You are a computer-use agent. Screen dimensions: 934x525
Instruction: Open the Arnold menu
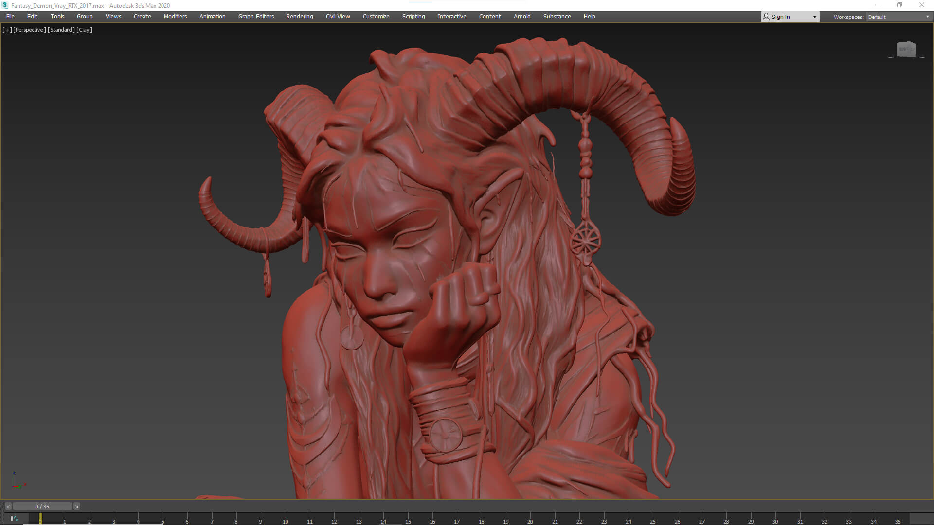click(522, 16)
